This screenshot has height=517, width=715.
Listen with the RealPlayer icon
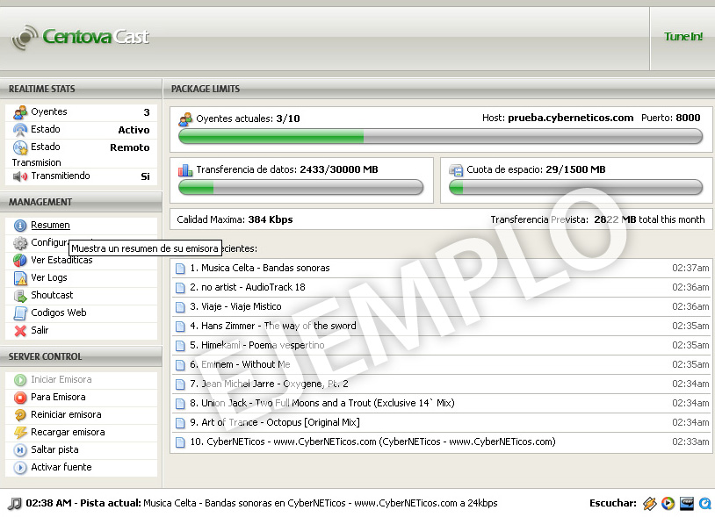pyautogui.click(x=687, y=503)
